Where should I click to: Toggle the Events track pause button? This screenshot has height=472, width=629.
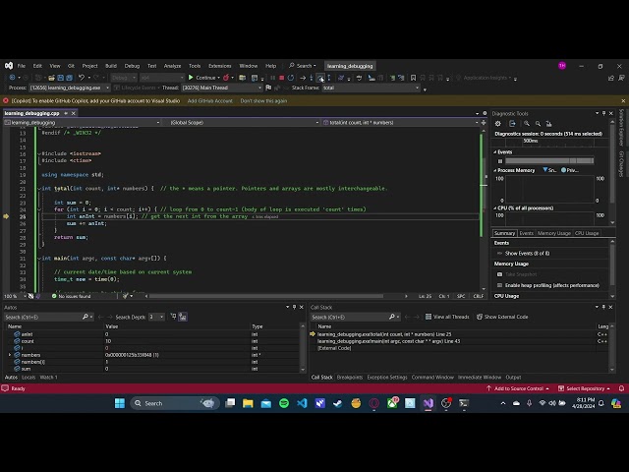point(500,161)
